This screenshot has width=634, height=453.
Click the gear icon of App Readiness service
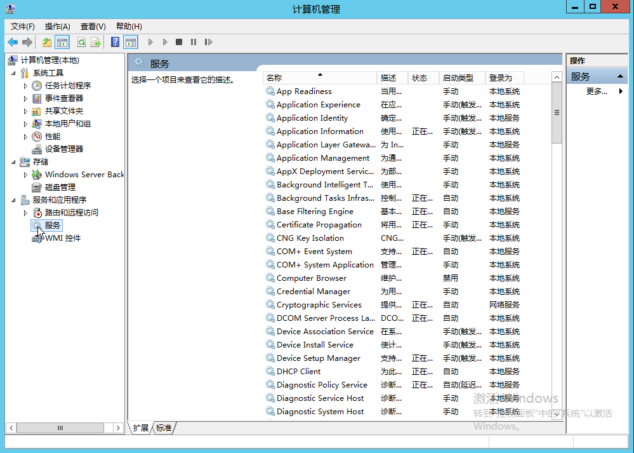[x=270, y=91]
